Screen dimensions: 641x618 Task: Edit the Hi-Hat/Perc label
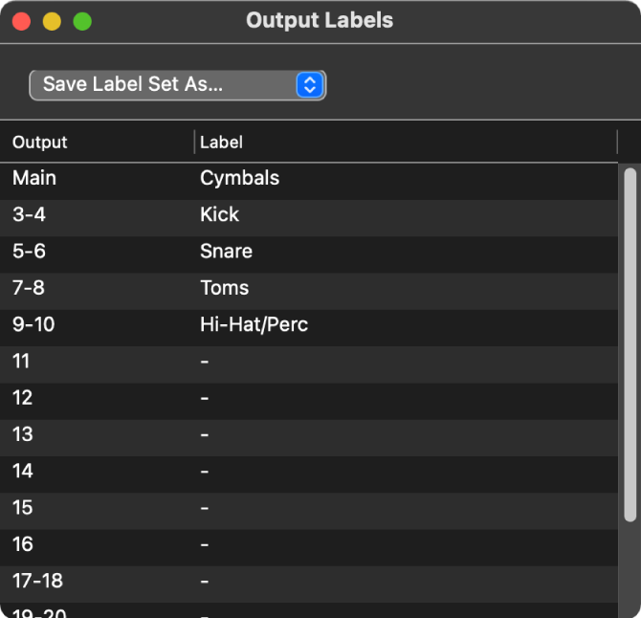[254, 324]
